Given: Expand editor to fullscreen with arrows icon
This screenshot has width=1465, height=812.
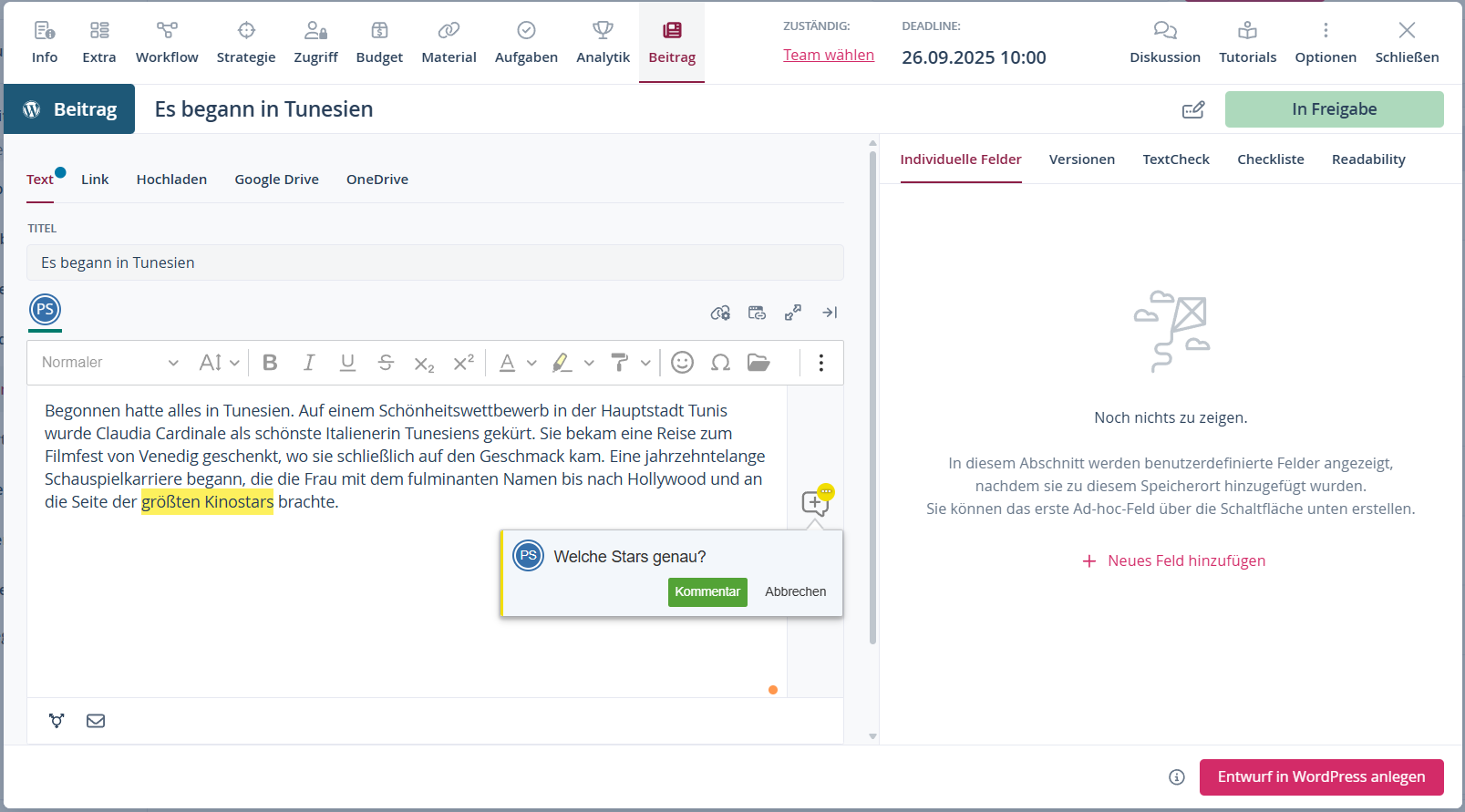Looking at the screenshot, I should [x=793, y=313].
